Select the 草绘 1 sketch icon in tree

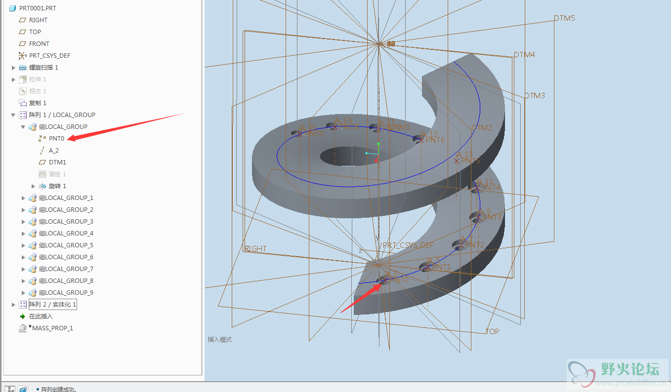coord(42,174)
